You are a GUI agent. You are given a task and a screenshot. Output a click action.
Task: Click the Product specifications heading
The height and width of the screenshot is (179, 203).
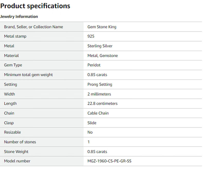click(35, 6)
